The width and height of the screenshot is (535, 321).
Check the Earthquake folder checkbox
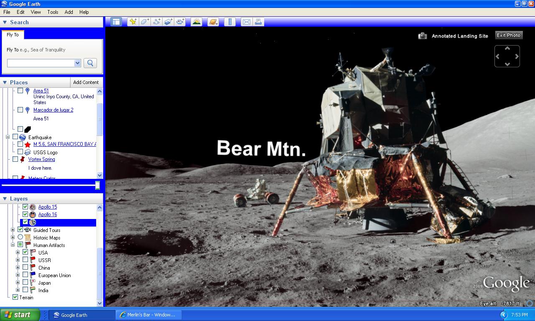[x=15, y=137]
